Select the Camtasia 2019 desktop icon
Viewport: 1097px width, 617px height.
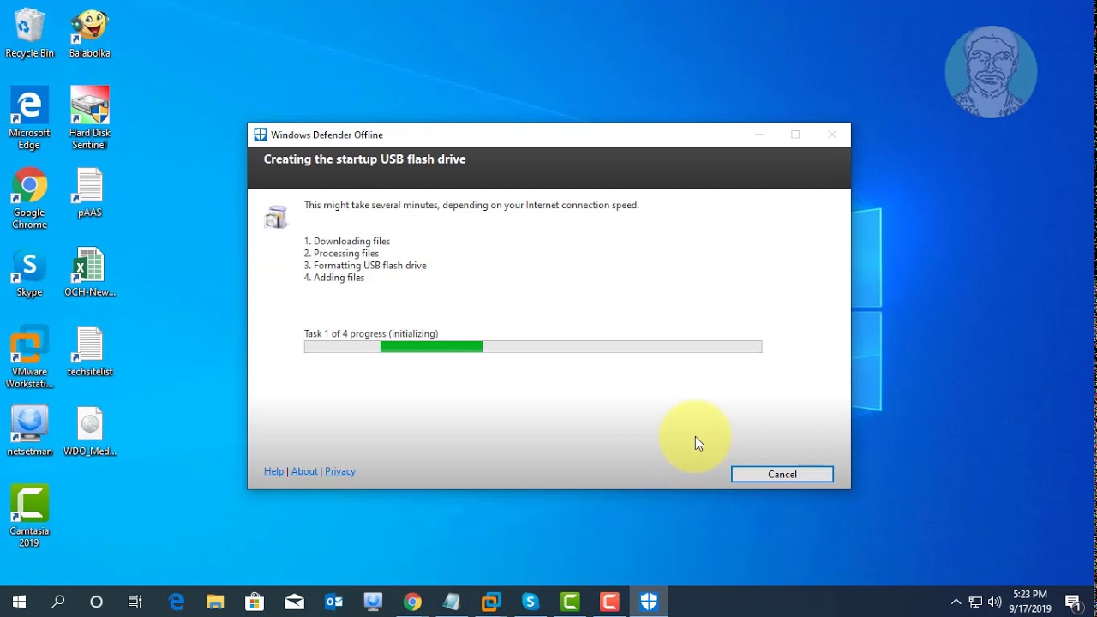29,514
